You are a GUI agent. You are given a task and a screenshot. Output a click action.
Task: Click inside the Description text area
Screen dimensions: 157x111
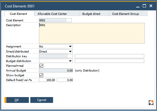(x=92, y=33)
